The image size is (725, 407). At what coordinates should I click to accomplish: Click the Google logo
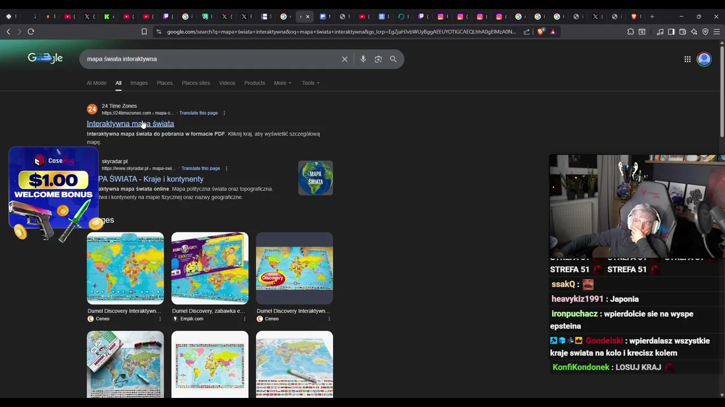click(x=45, y=58)
